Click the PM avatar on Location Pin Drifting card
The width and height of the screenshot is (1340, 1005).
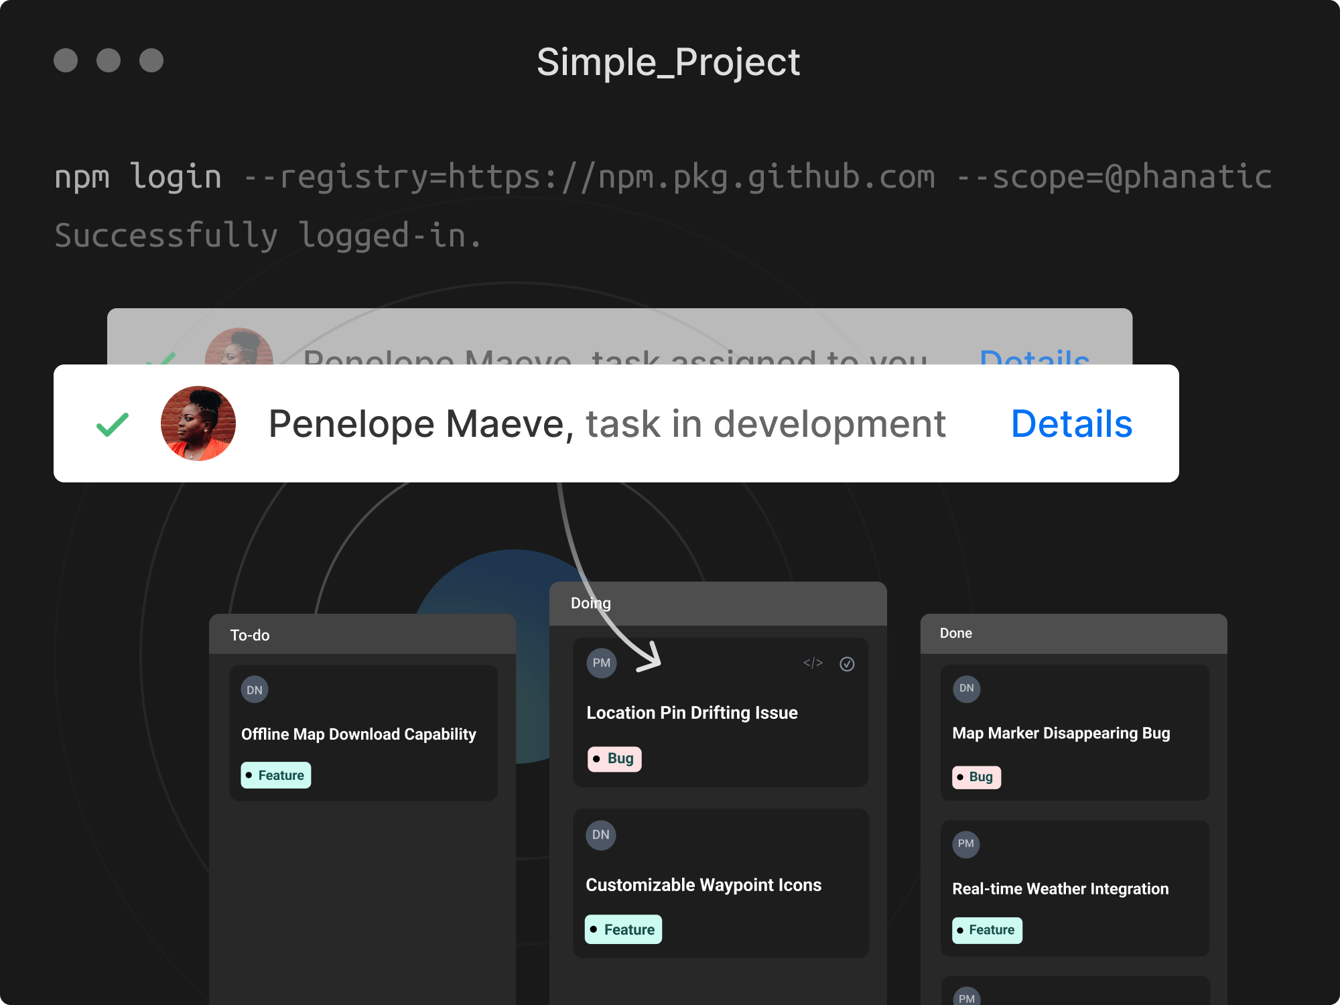click(x=601, y=663)
